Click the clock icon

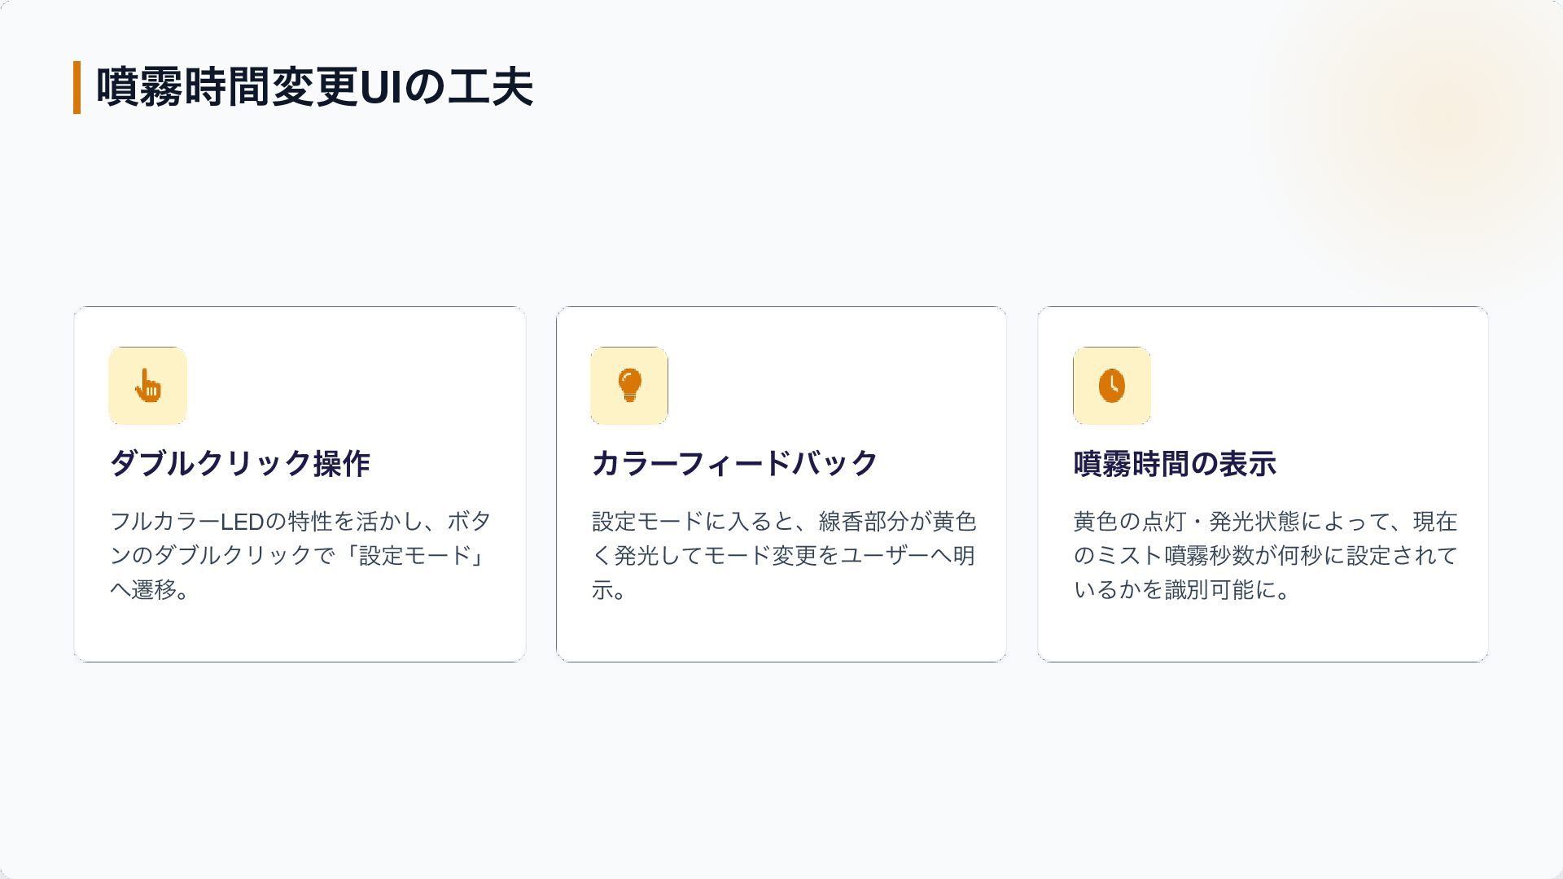tap(1112, 386)
